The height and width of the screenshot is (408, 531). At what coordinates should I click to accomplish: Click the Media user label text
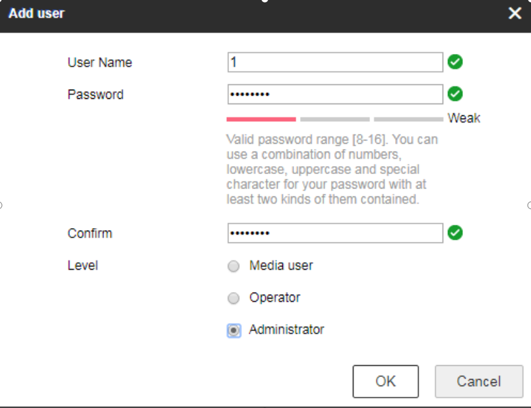281,266
